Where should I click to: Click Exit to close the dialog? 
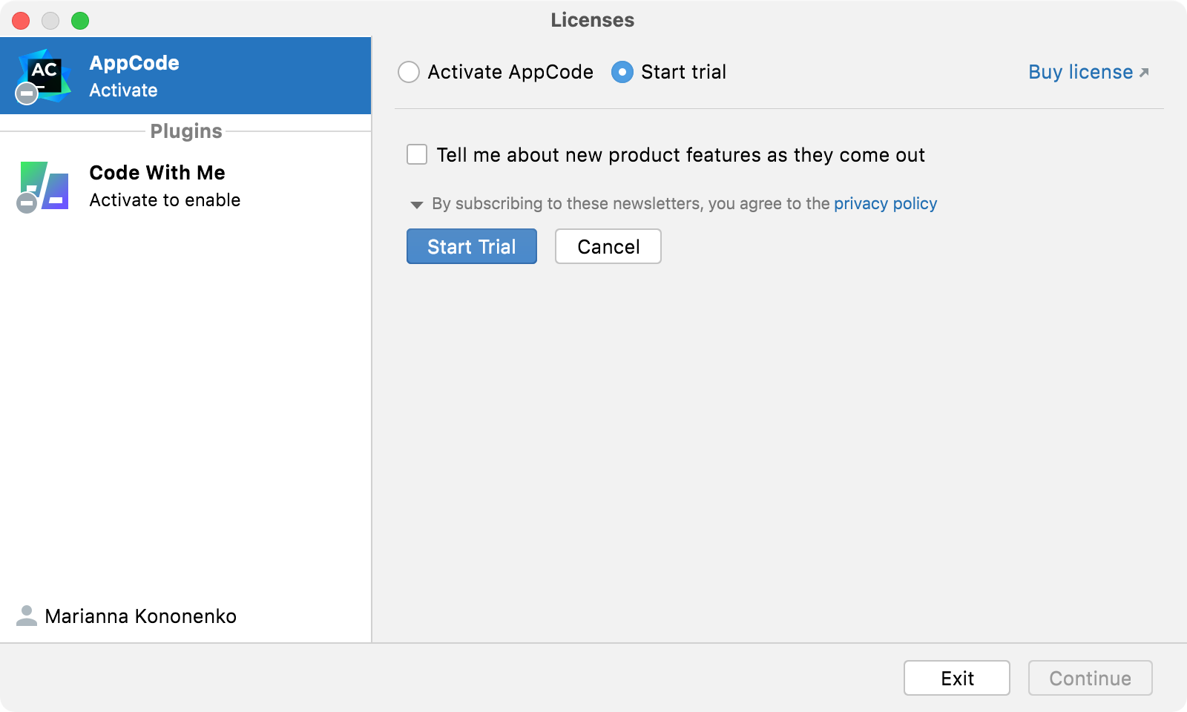point(956,677)
